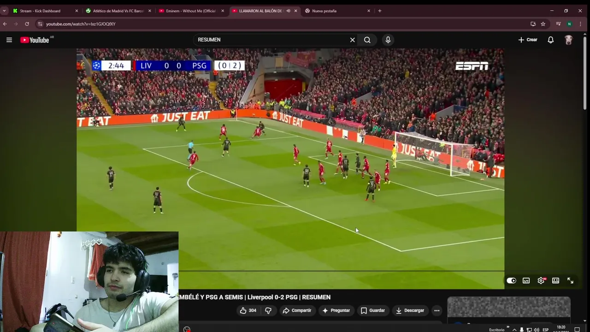Image resolution: width=590 pixels, height=332 pixels.
Task: Toggle the autoplay switch in player
Action: pos(511,280)
